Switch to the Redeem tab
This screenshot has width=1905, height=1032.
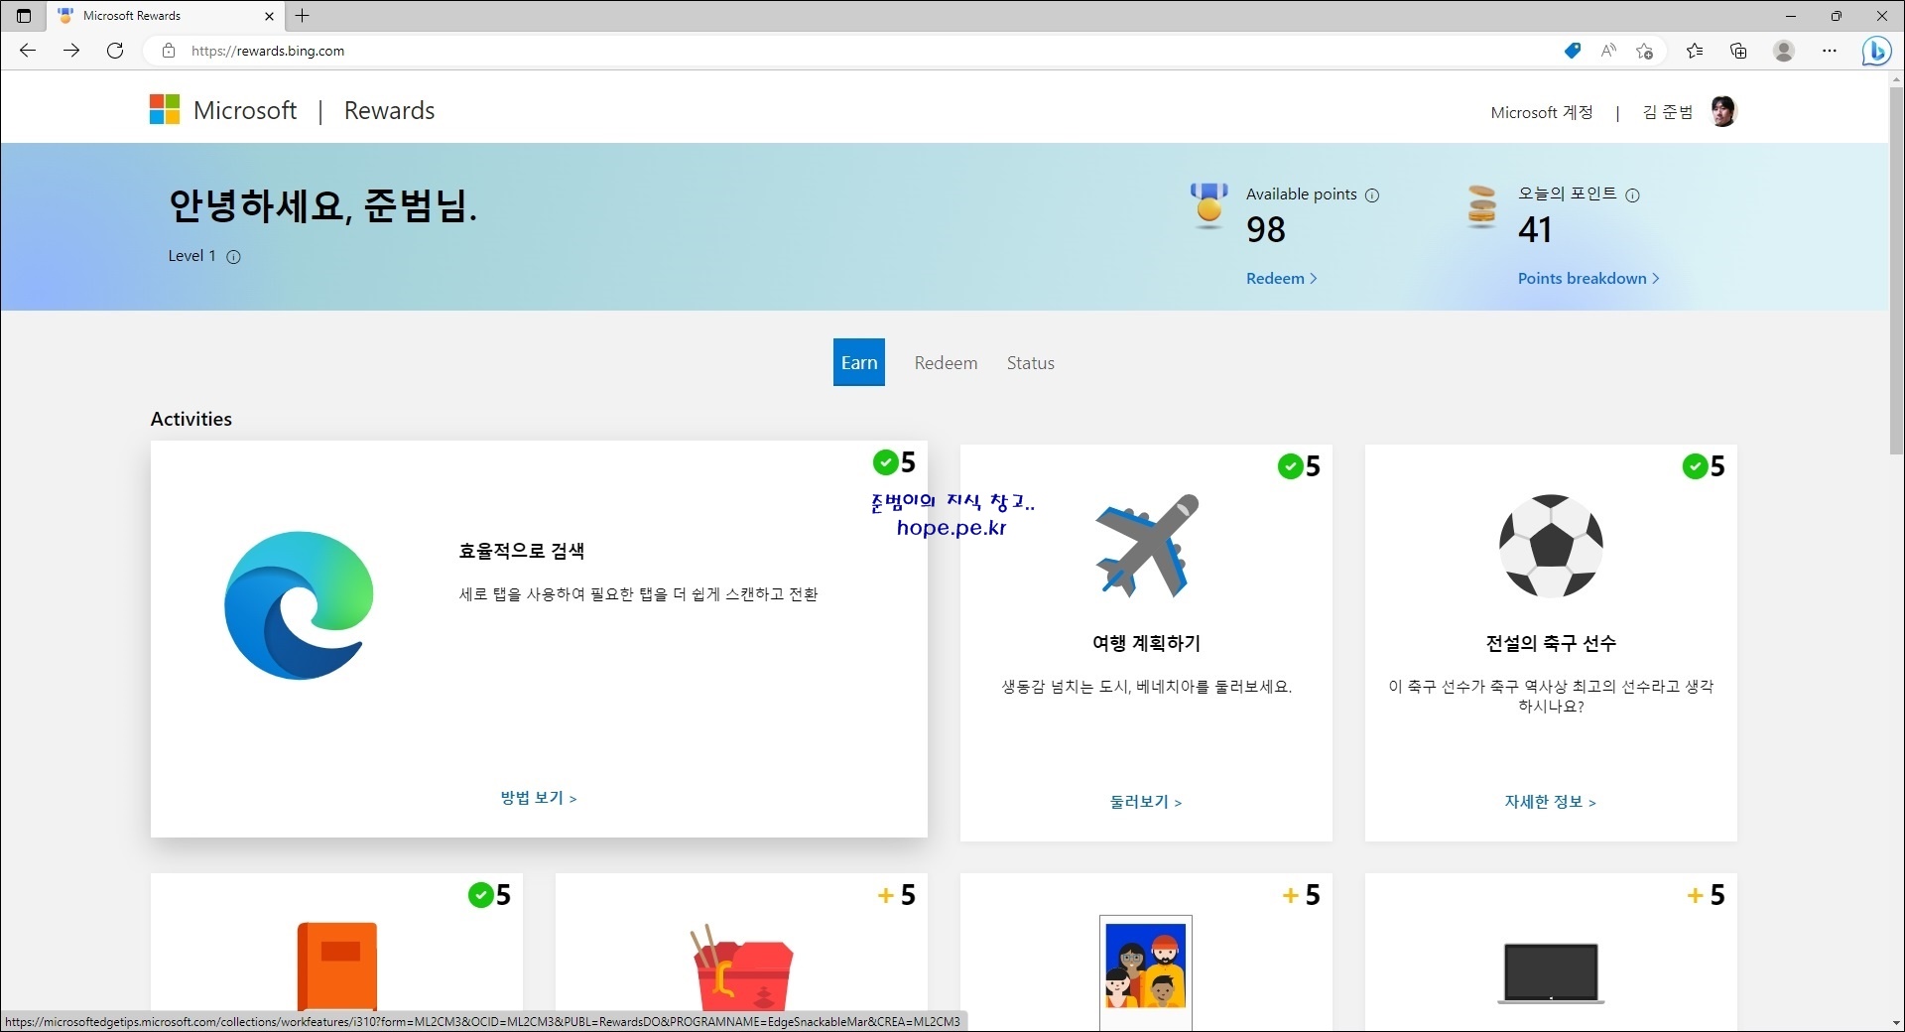coord(946,363)
